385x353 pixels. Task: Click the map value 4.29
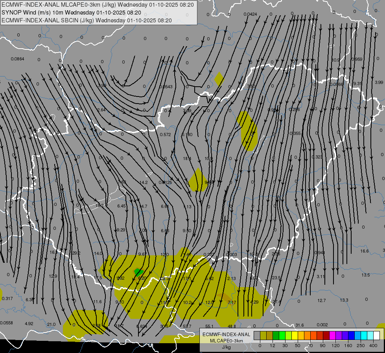[254, 302]
